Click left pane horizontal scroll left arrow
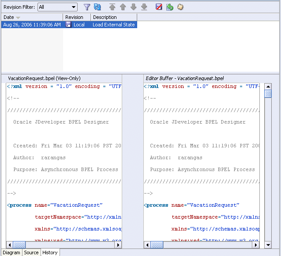The height and width of the screenshot is (256, 281). pyautogui.click(x=10, y=245)
